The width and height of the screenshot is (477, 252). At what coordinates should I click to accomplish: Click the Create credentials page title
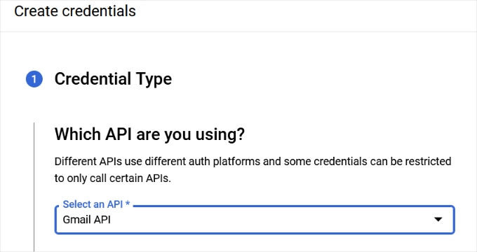[x=75, y=11]
